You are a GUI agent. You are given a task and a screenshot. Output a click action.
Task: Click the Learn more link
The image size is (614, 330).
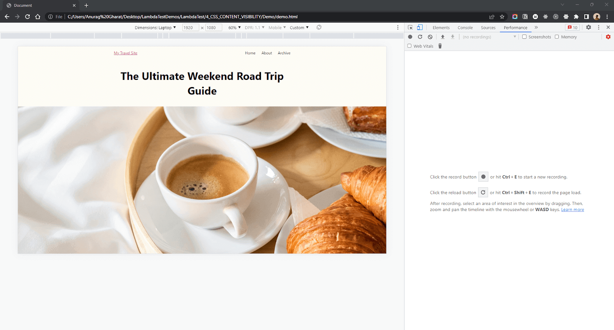coord(572,210)
